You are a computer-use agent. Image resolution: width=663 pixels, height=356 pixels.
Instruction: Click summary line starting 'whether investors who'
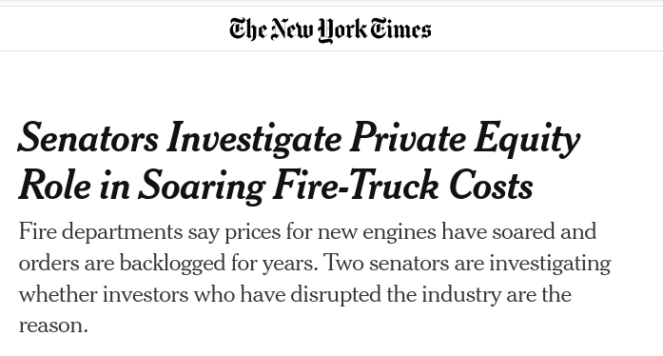295,295
